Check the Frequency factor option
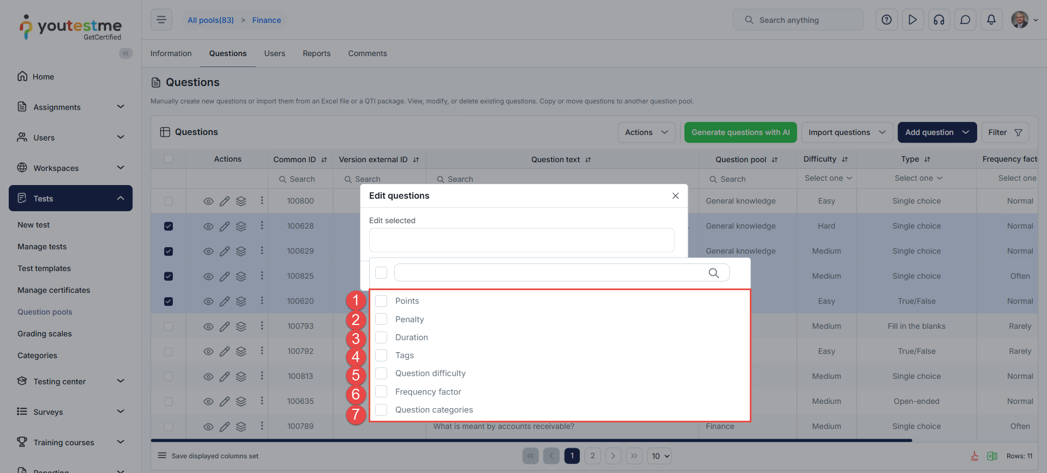Viewport: 1047px width, 473px height. (x=381, y=392)
